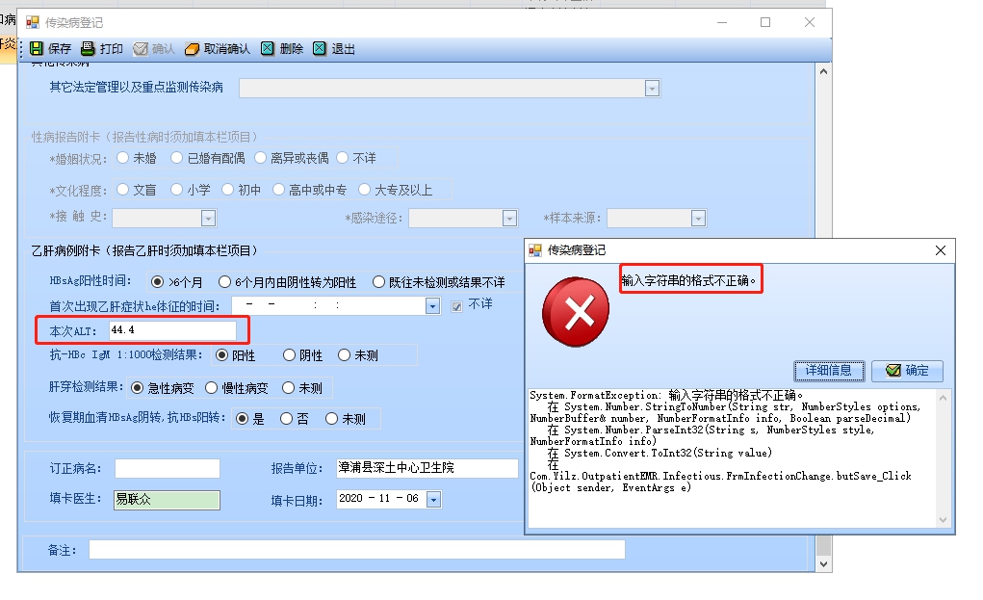Click the red error icon in dialog
Image resolution: width=983 pixels, height=600 pixels.
(576, 312)
